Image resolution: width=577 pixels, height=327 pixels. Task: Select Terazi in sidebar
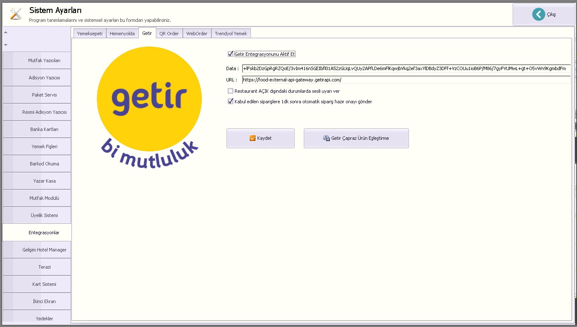[37, 267]
